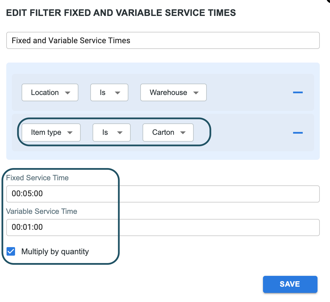Click the Save button
This screenshot has height=302, width=330.
290,284
